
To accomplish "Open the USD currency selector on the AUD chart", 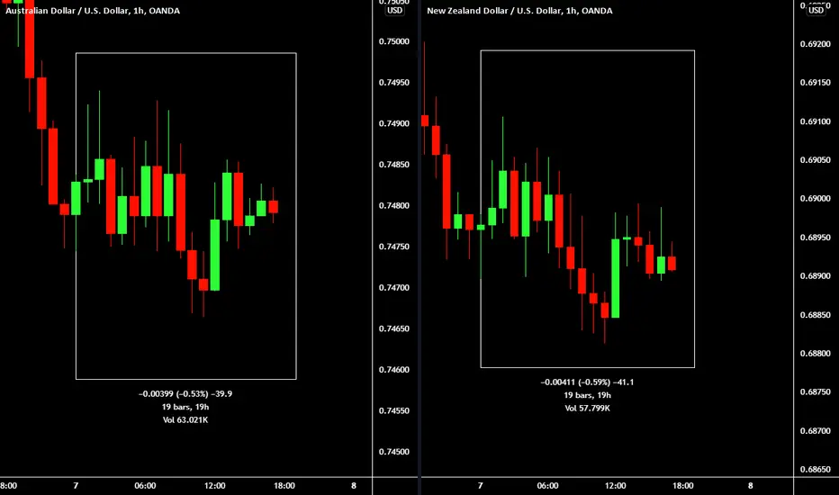I will click(395, 11).
